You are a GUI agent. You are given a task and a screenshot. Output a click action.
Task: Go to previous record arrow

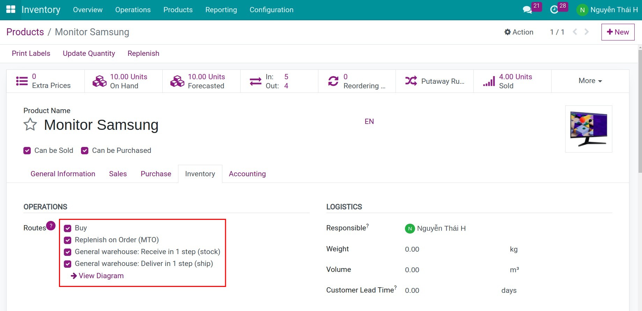click(575, 32)
